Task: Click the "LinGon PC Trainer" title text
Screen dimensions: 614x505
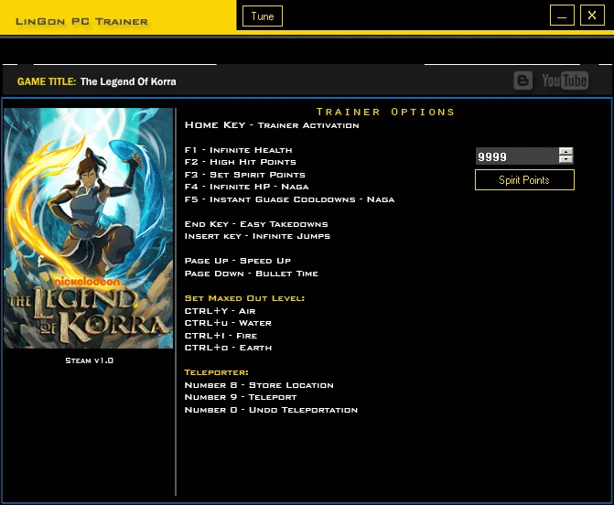Action: pyautogui.click(x=81, y=22)
